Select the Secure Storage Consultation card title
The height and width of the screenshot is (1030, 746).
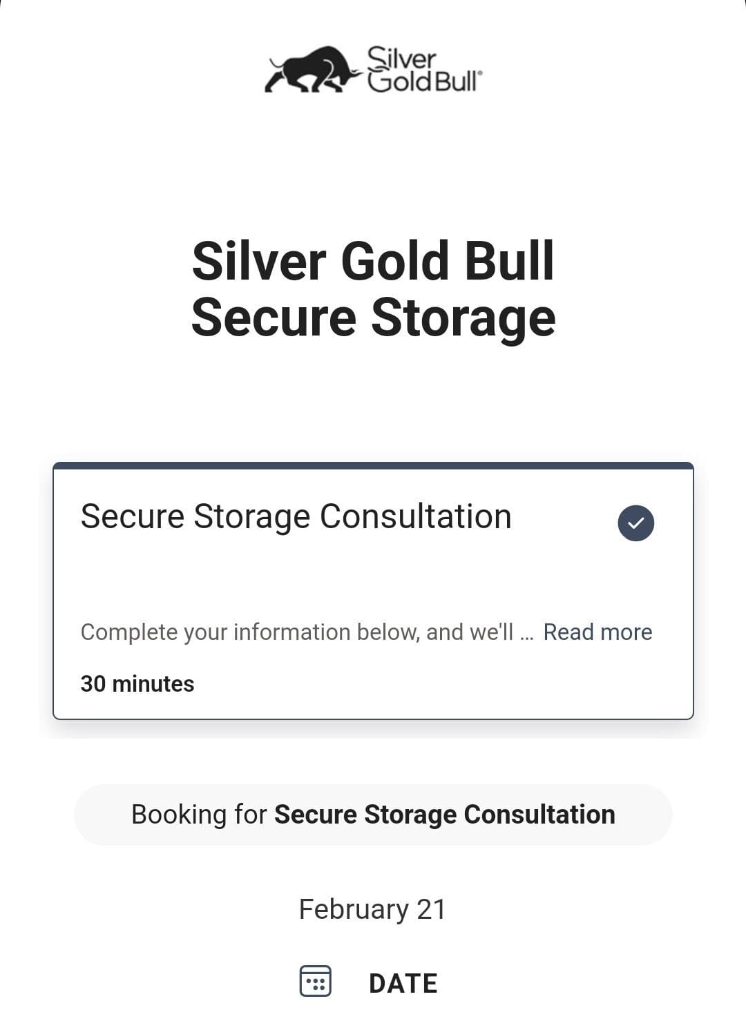(x=296, y=516)
